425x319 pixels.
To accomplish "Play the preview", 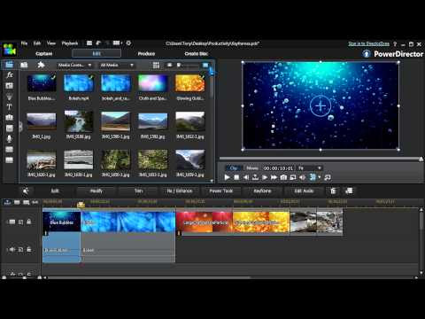I will (227, 177).
